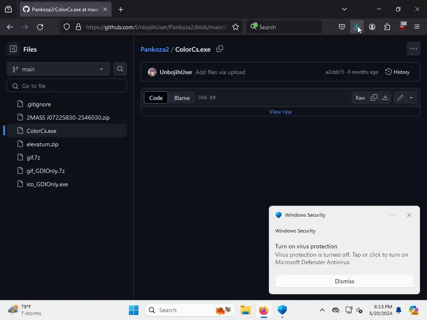427x320 pixels.
Task: Click the file tree search icon
Action: click(120, 69)
